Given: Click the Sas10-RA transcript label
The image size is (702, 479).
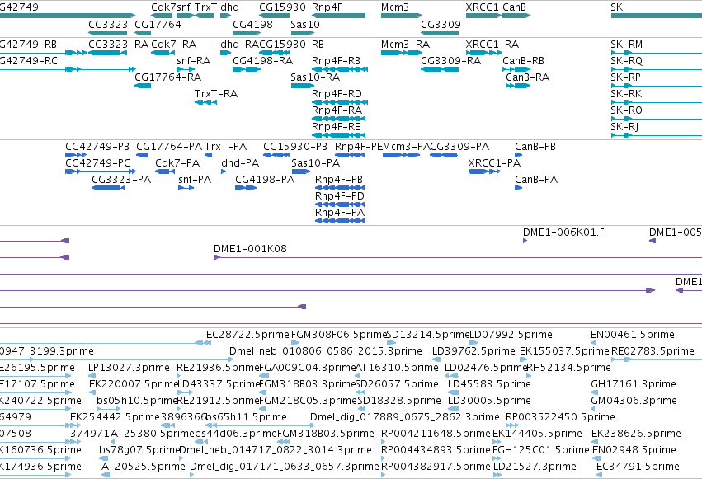Looking at the screenshot, I should (315, 77).
